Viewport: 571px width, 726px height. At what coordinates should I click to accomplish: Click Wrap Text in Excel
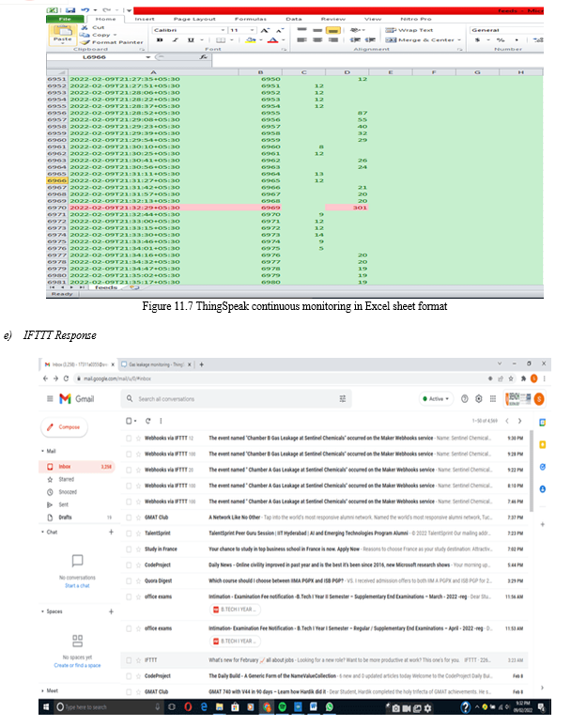[x=409, y=30]
